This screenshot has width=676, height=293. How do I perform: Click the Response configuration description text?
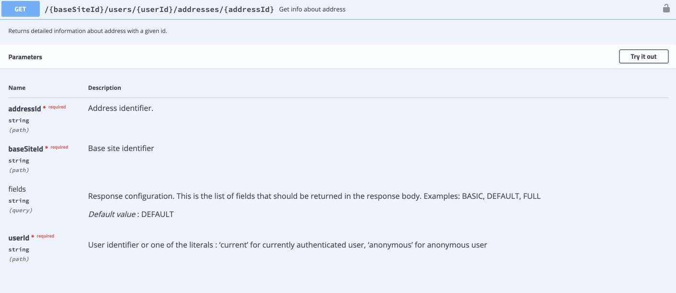[314, 196]
